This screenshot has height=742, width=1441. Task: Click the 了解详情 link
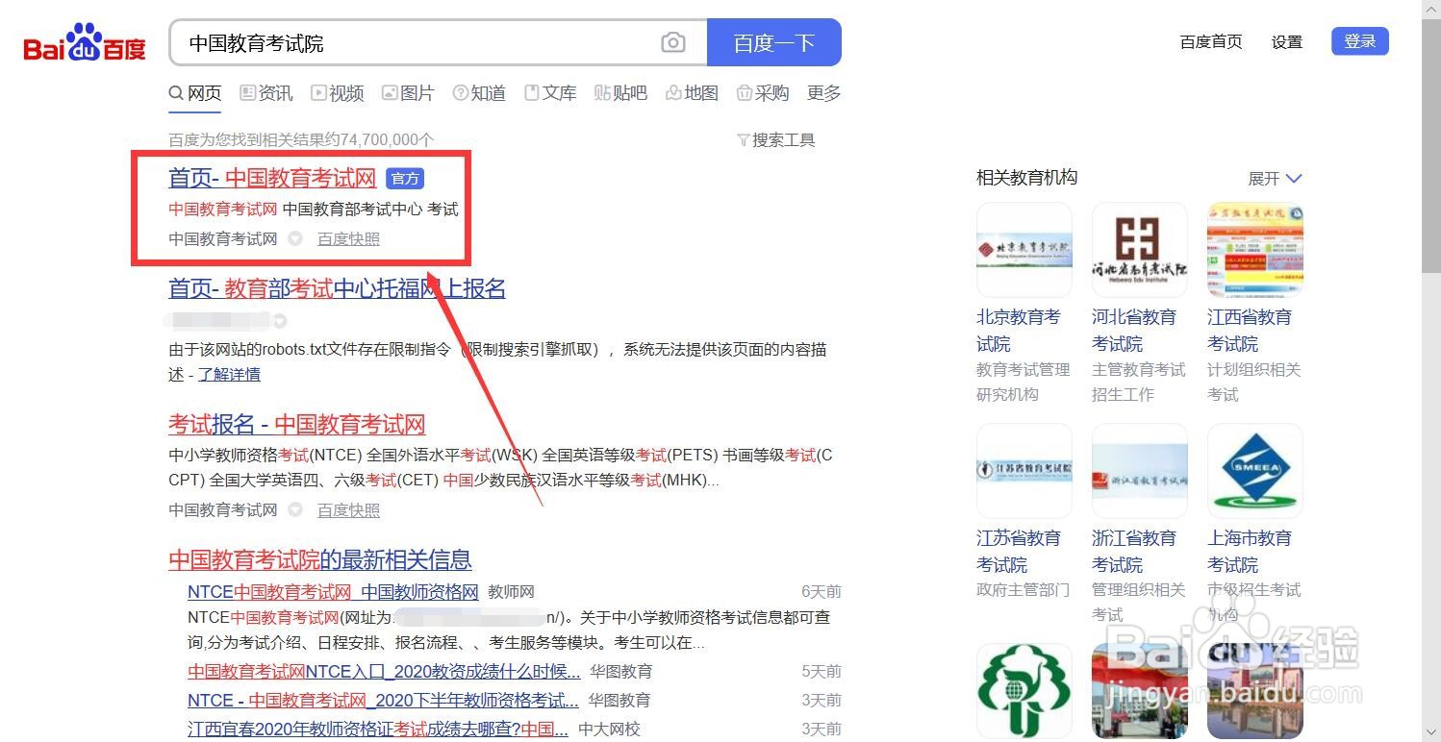[x=229, y=375]
